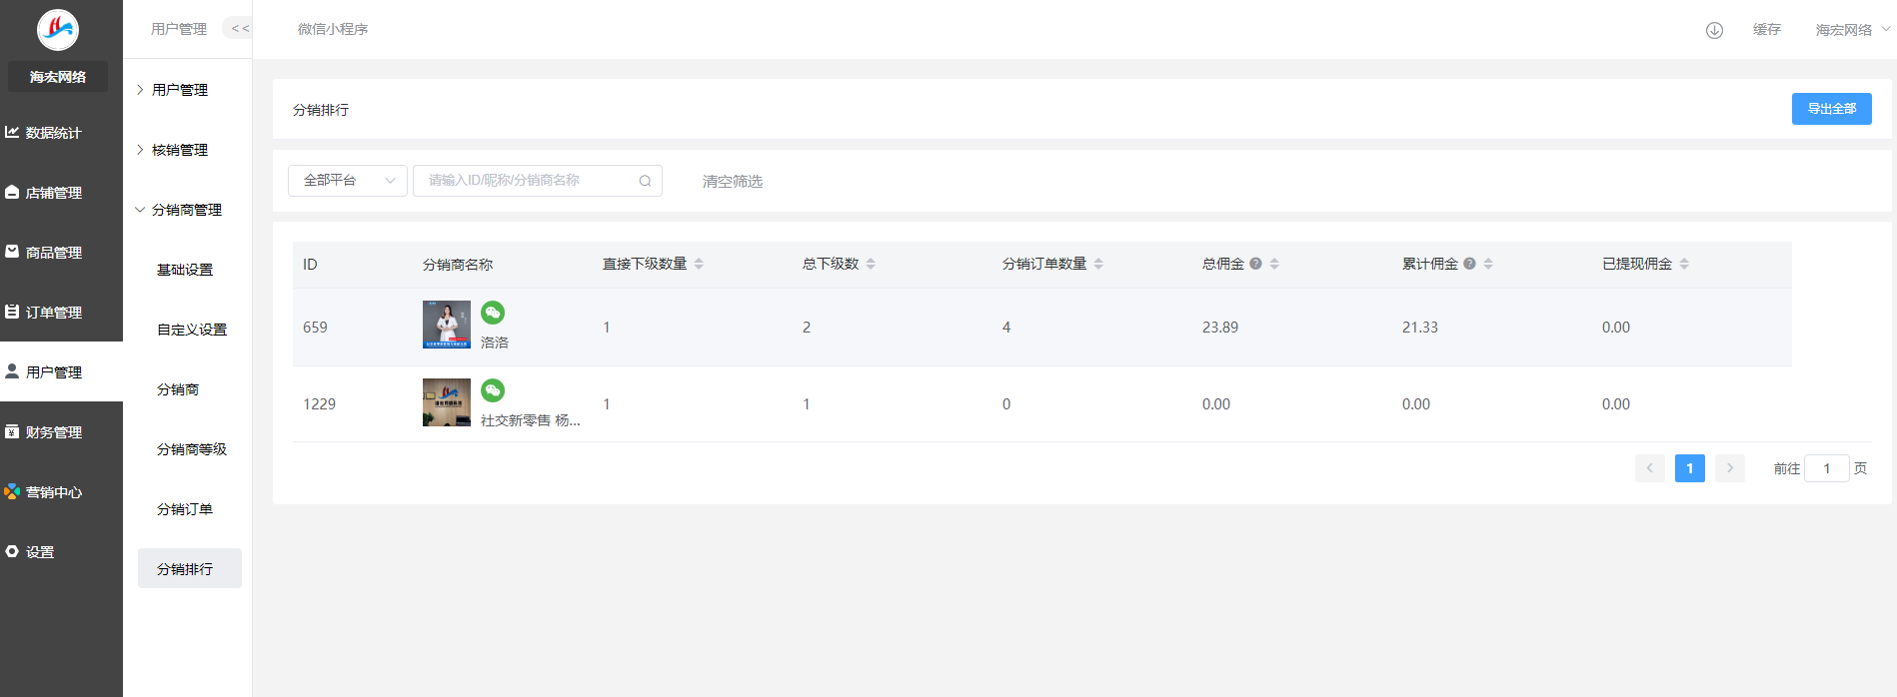Click 缓存 in the top bar
1897x697 pixels.
pos(1767,29)
